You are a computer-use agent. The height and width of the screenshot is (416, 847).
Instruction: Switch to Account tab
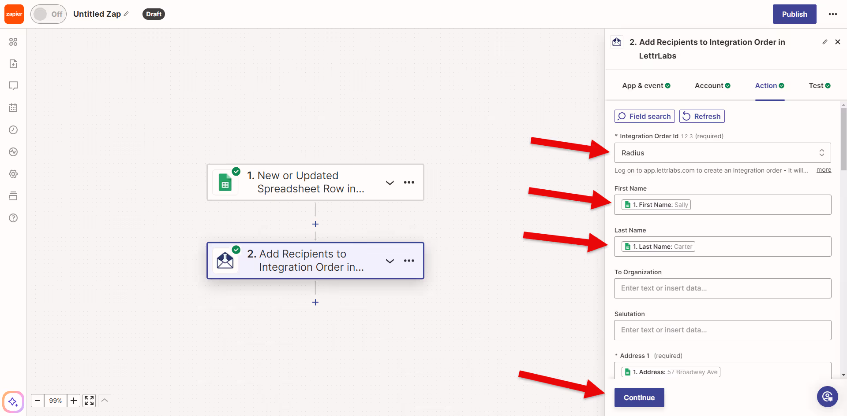tap(712, 85)
